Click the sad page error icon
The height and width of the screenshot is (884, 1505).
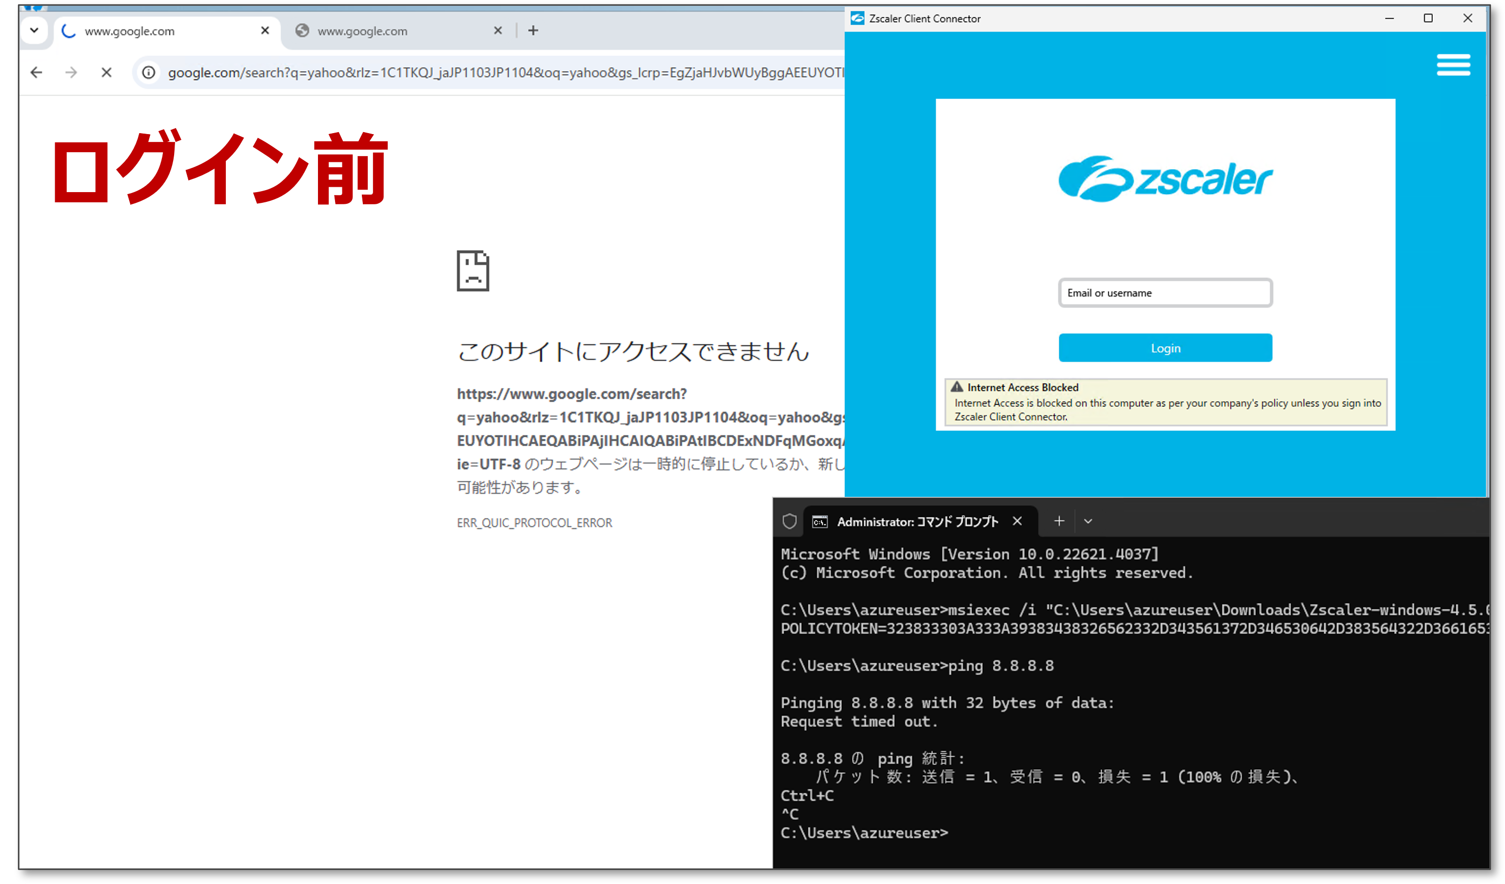(x=473, y=271)
